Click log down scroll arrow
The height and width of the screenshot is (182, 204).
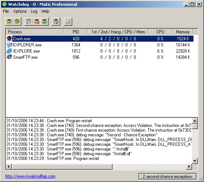tap(195, 161)
